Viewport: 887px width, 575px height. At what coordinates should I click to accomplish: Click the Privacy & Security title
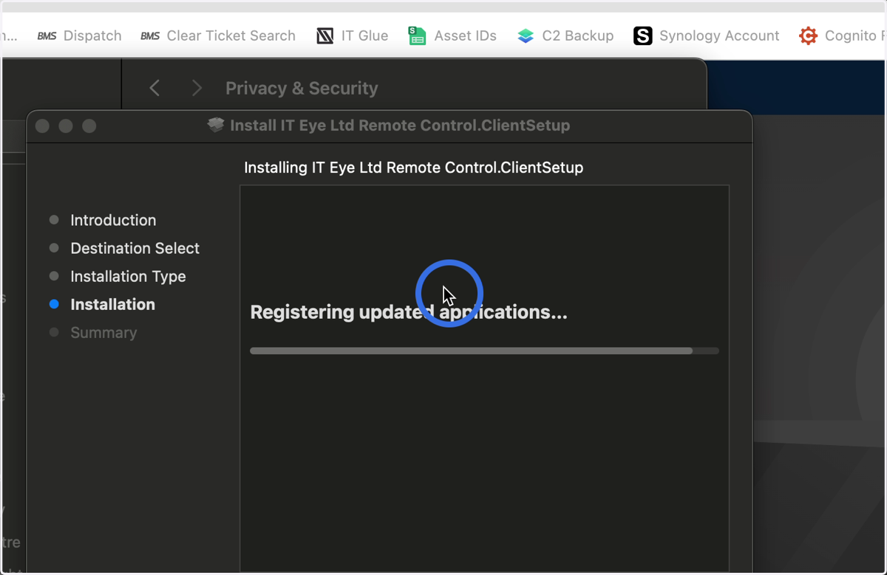(x=302, y=89)
